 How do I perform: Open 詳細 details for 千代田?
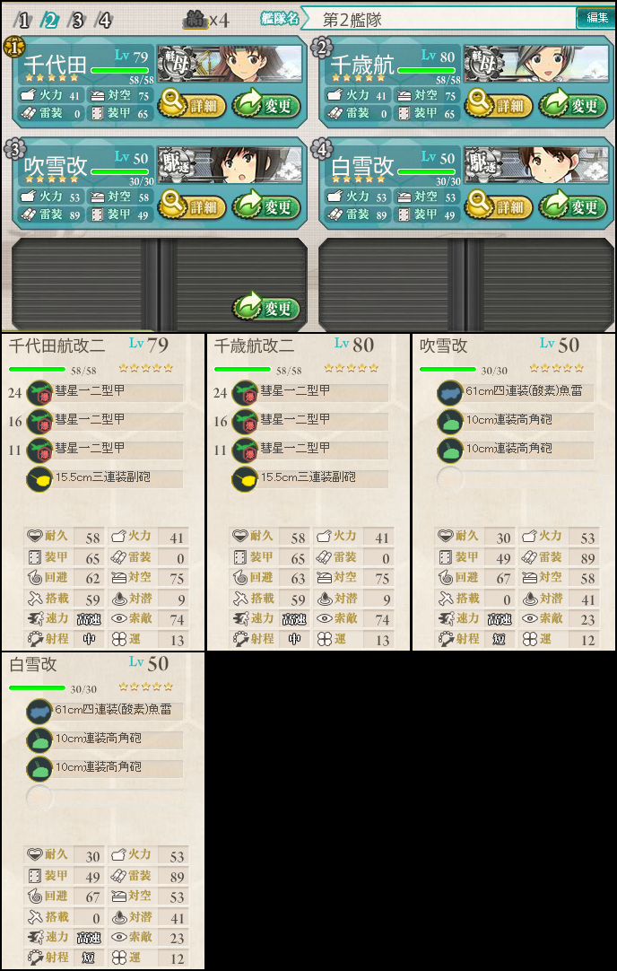pyautogui.click(x=193, y=105)
